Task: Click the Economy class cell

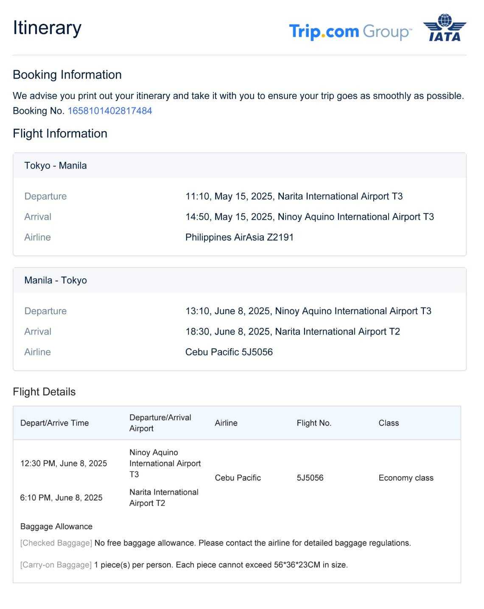Action: (406, 478)
